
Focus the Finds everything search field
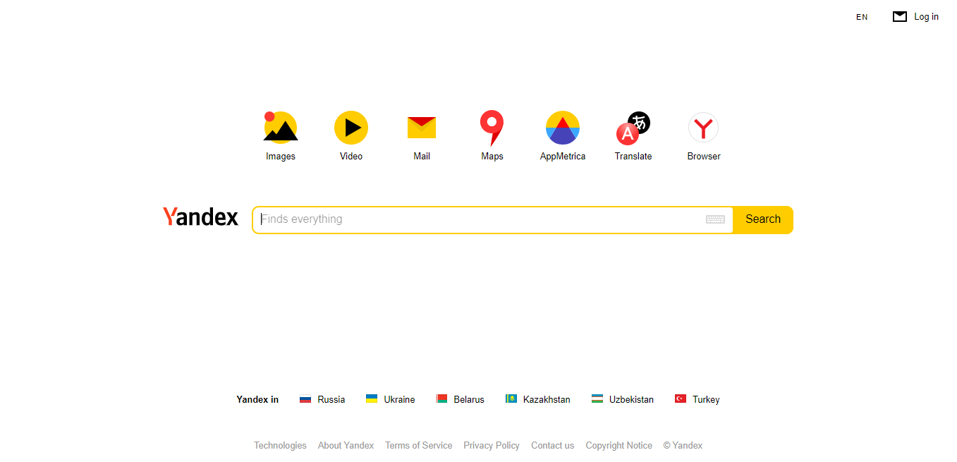click(x=492, y=219)
